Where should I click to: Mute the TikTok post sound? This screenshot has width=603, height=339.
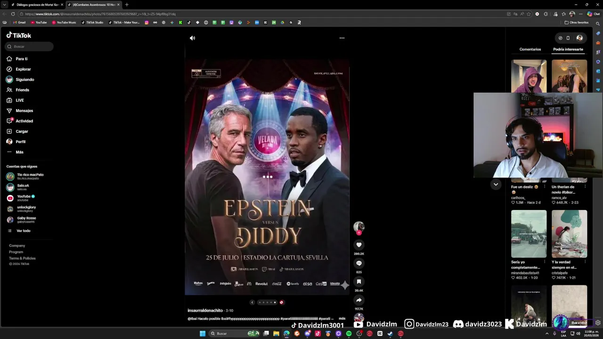(192, 38)
